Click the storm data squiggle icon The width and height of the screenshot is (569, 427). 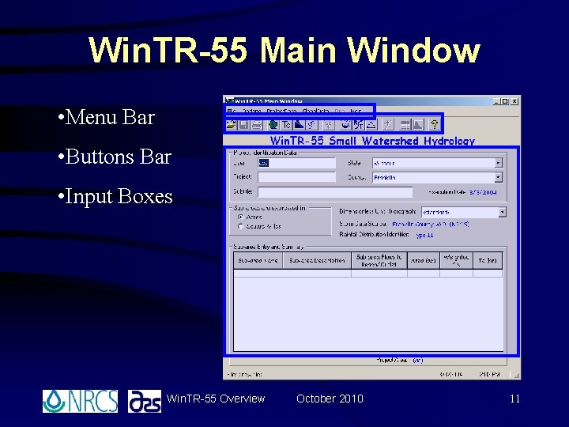[x=311, y=125]
